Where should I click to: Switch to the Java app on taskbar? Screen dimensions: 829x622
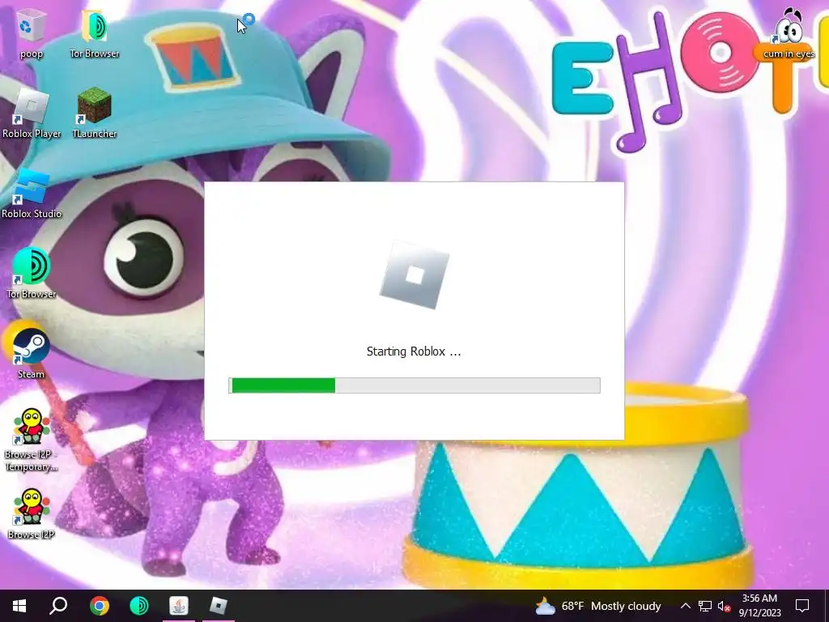pos(179,606)
